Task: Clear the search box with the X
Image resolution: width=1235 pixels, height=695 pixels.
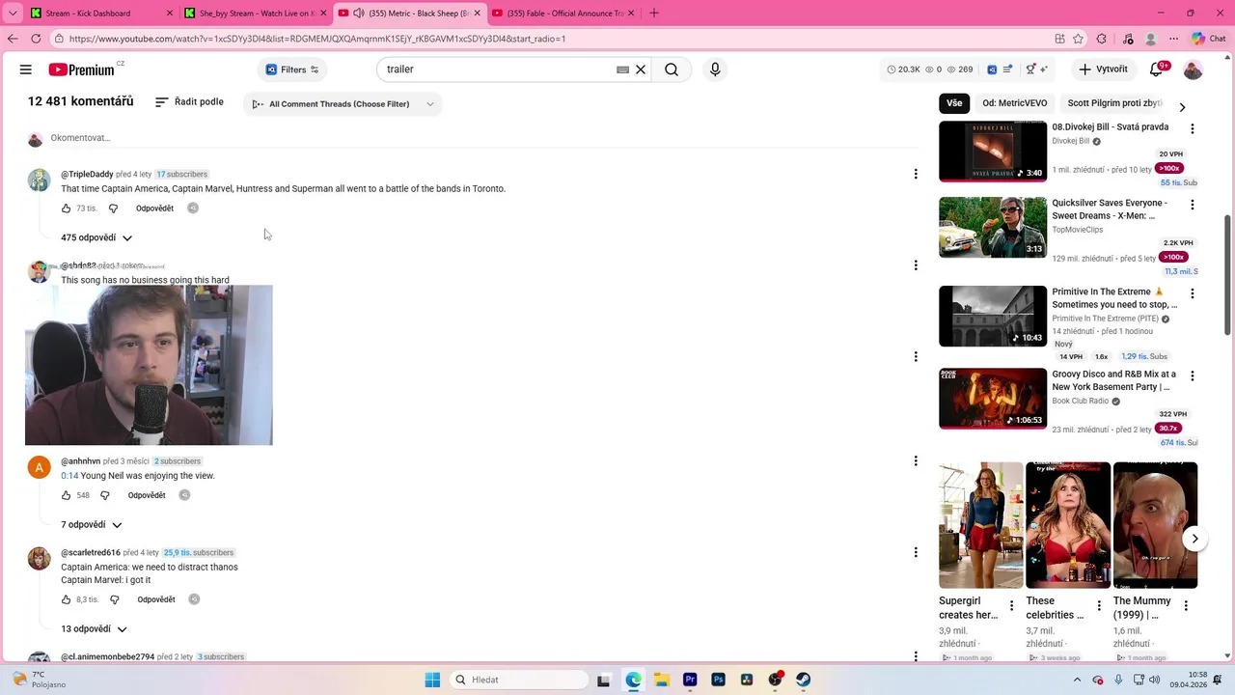Action: coord(640,69)
